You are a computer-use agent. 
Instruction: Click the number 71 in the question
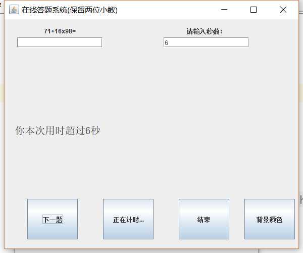47,31
